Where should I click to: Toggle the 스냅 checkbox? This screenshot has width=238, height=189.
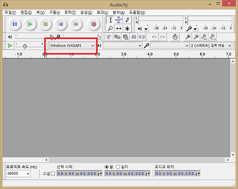coord(53,173)
